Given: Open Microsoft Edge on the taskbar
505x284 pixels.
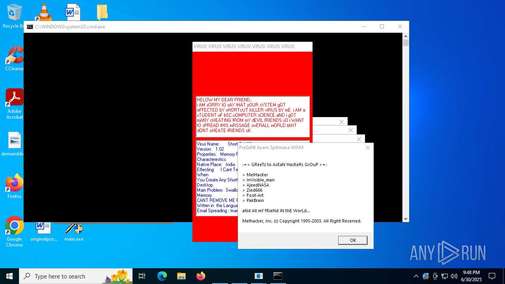Looking at the screenshot, I should [162, 276].
